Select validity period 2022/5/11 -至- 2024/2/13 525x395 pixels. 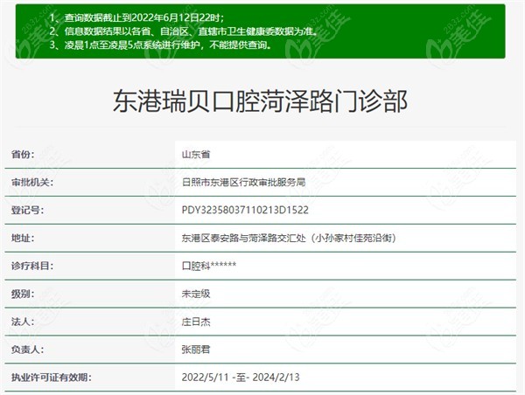pos(241,378)
